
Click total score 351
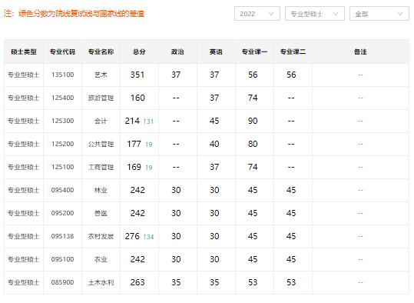coord(137,75)
